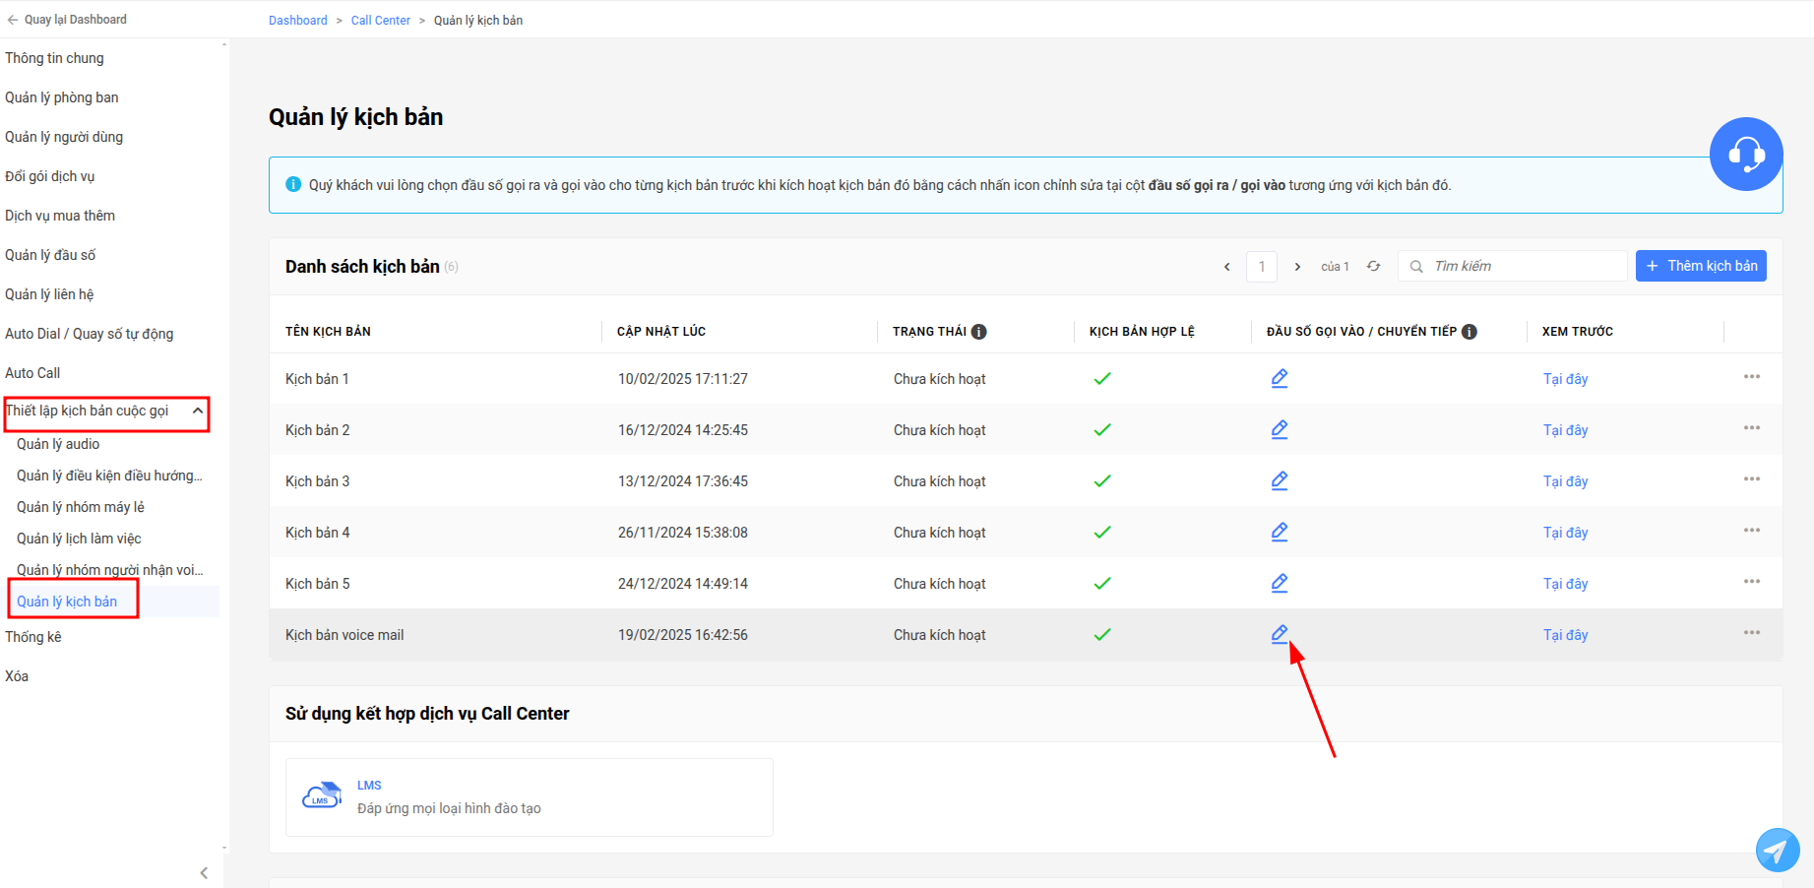1814x888 pixels.
Task: Edit phone number for Kịch bản voice mail
Action: [x=1280, y=634]
